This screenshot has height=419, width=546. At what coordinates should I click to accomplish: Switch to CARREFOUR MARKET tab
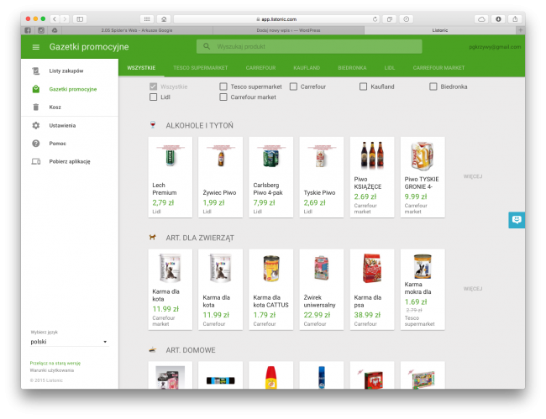click(x=438, y=68)
